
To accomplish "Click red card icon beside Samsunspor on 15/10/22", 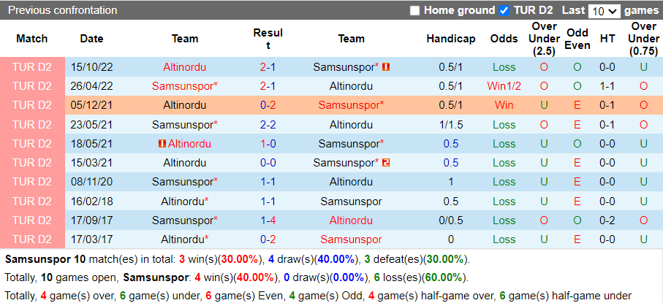I will [x=386, y=66].
